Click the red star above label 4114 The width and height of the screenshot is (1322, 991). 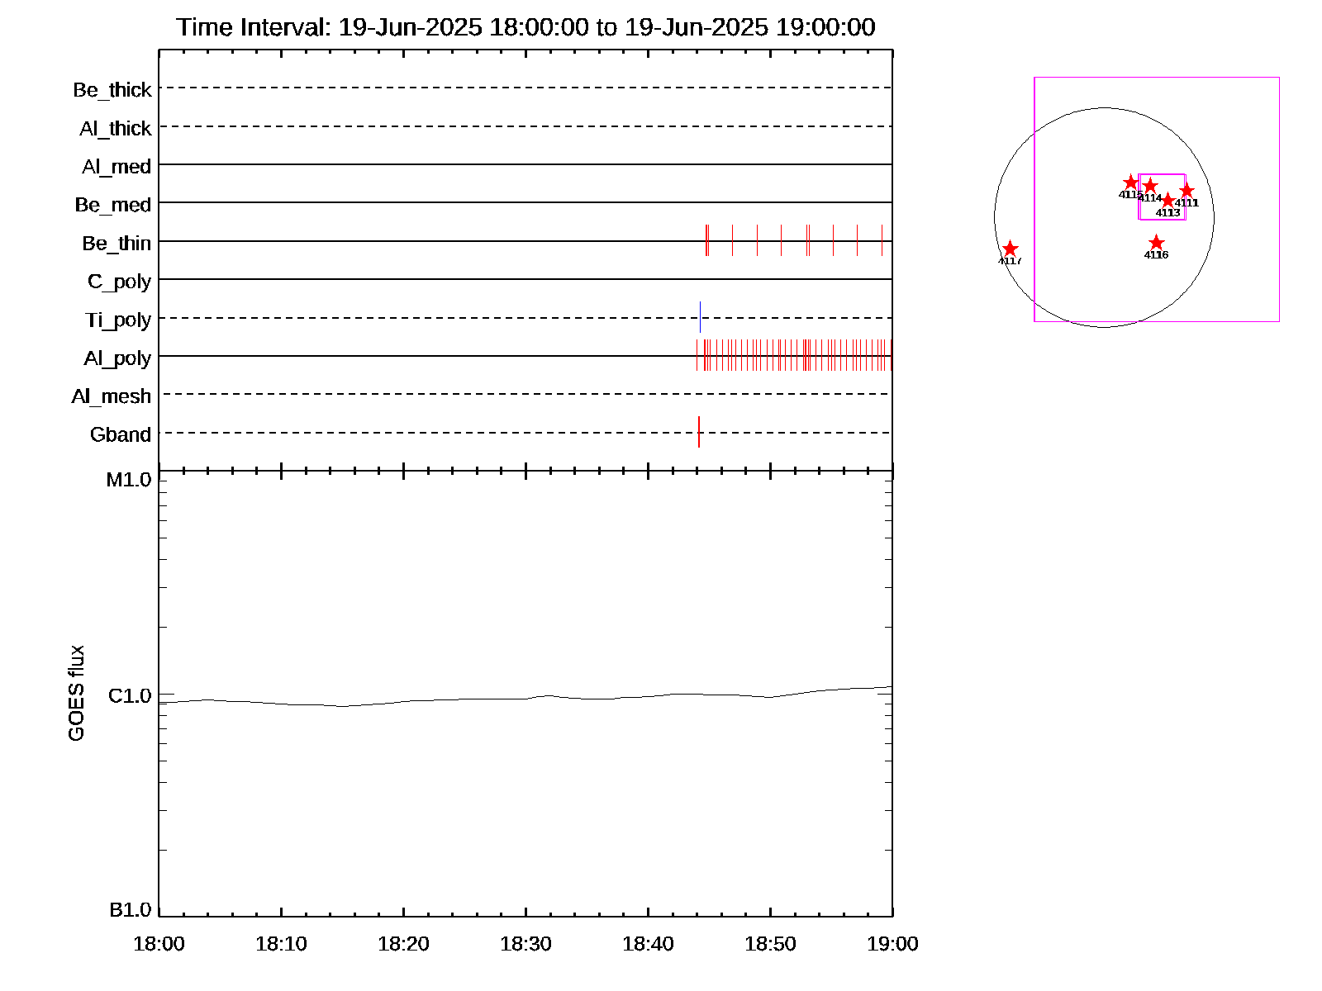coord(1150,186)
